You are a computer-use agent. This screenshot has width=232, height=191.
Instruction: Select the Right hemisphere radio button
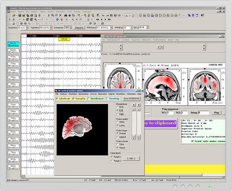click(118, 114)
